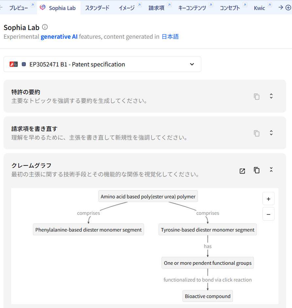Click the flag icon beside EP3052471 B1
The width and height of the screenshot is (292, 308).
pyautogui.click(x=14, y=64)
